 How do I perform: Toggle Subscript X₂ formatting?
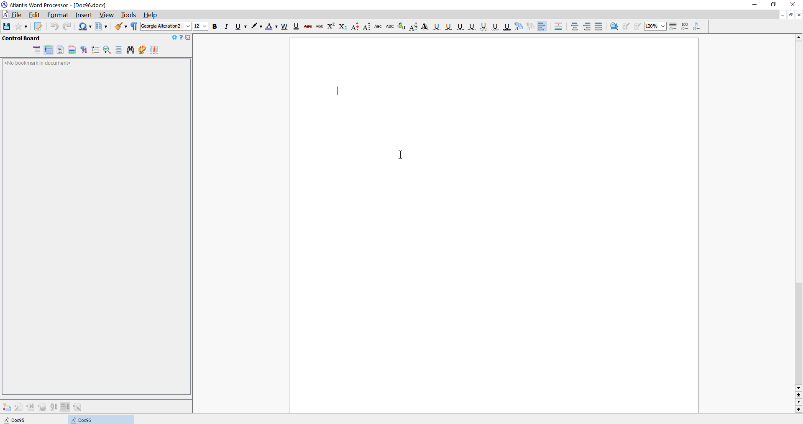pos(343,26)
